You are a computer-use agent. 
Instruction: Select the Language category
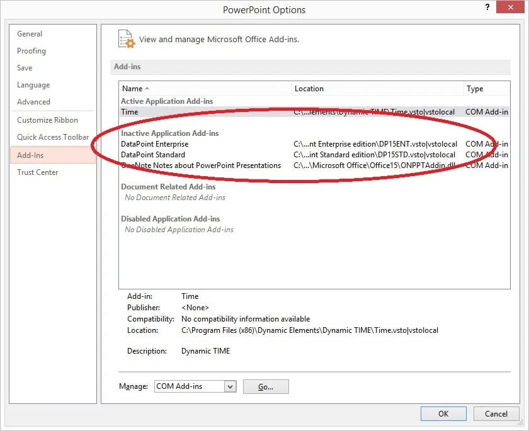click(33, 85)
